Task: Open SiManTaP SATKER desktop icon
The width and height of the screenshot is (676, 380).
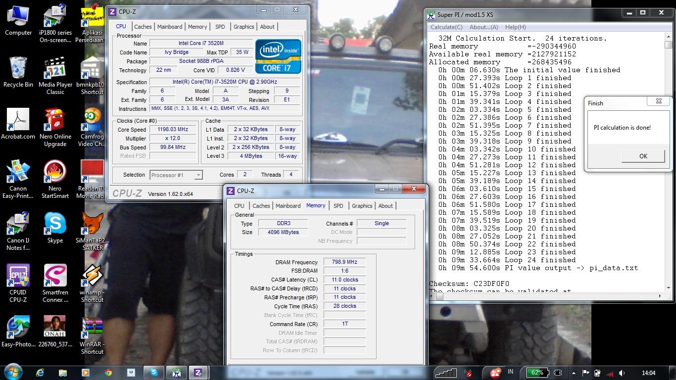Action: 92,232
